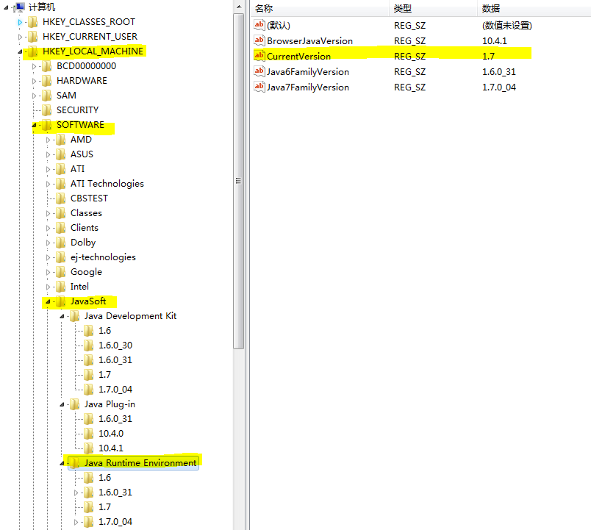Image resolution: width=591 pixels, height=530 pixels.
Task: Expand 1.6.0_31 under Java Runtime Environment
Action: coord(75,492)
